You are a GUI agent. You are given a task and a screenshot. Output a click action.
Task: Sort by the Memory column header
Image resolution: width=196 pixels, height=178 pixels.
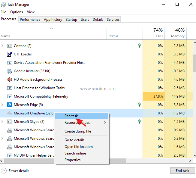coord(176,33)
